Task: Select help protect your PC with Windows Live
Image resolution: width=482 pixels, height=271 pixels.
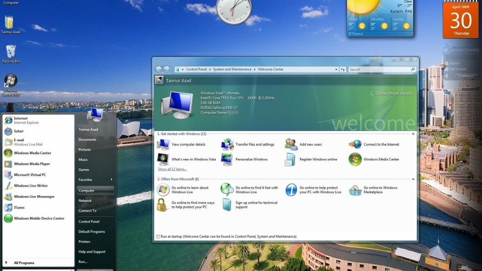Action: click(x=313, y=190)
